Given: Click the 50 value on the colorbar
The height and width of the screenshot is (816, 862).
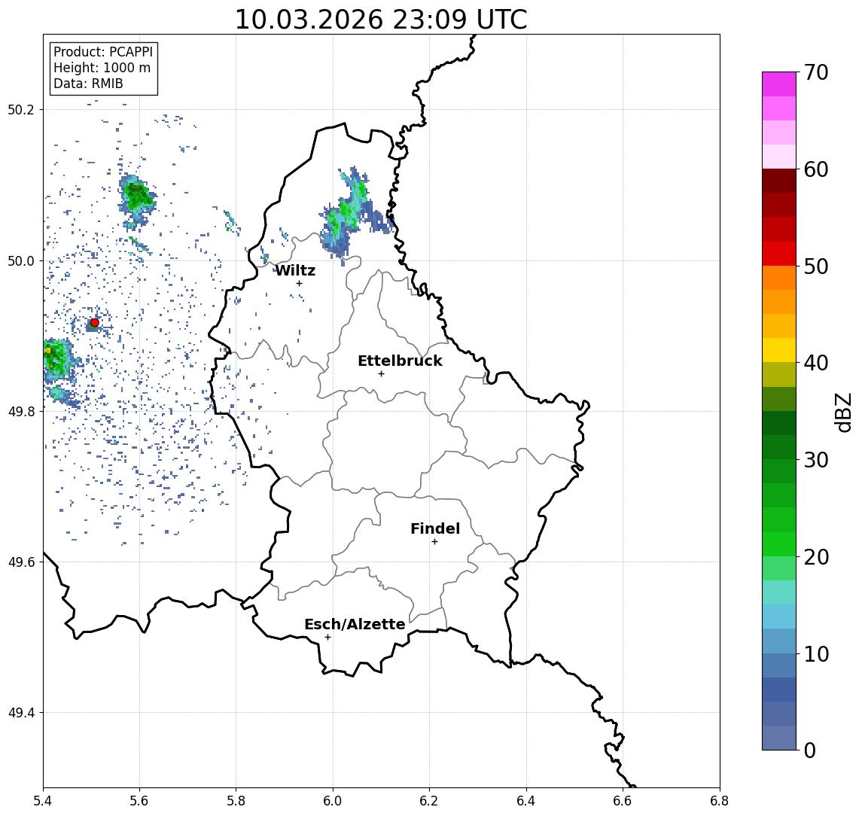Looking at the screenshot, I should [x=815, y=266].
